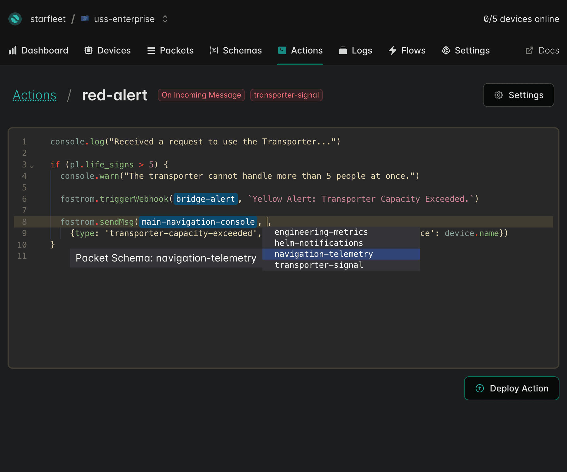The width and height of the screenshot is (567, 472).
Task: Navigate back via the Actions breadcrumb link
Action: (x=35, y=95)
